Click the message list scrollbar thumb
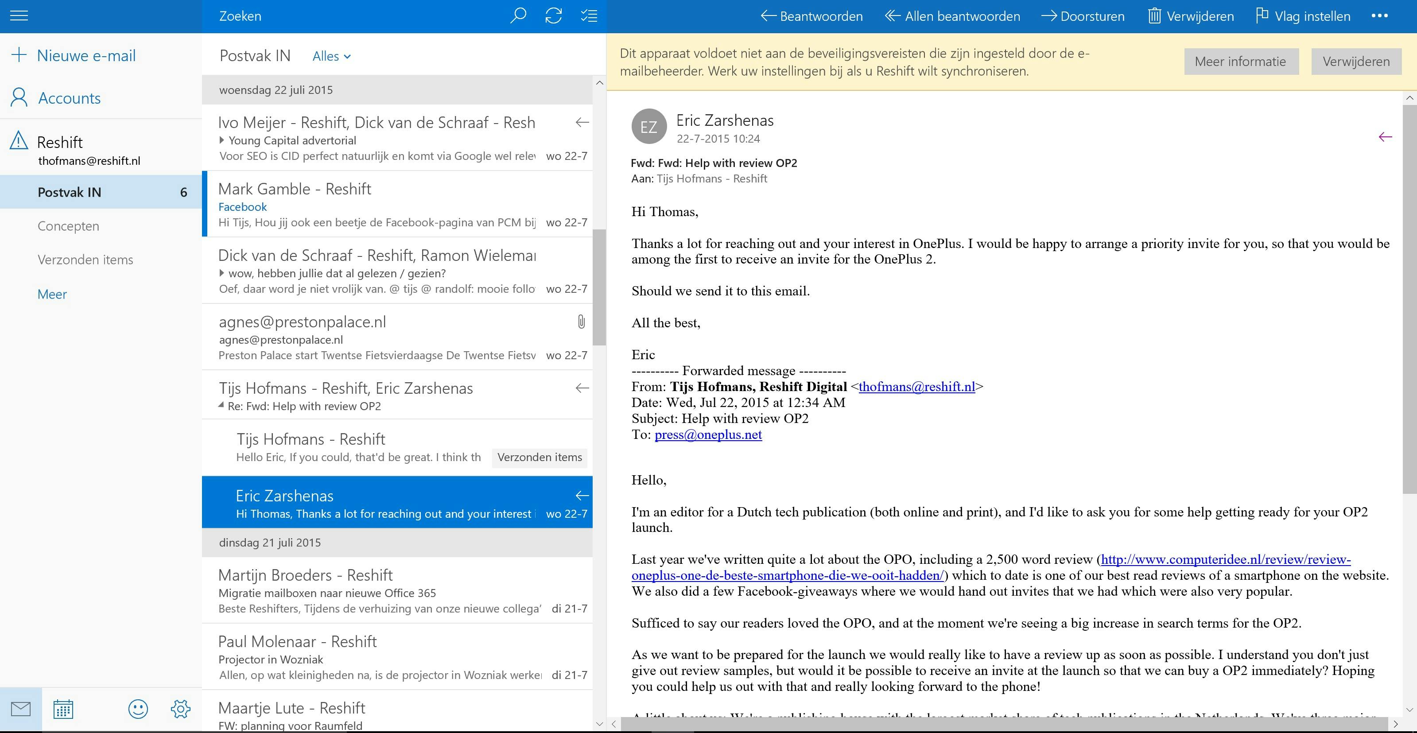The width and height of the screenshot is (1417, 733). point(599,287)
